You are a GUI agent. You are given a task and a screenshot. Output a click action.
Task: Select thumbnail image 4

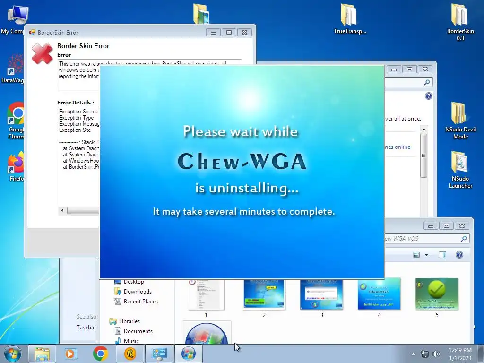click(x=379, y=294)
